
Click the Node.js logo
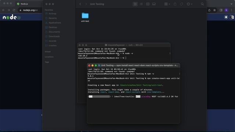pos(11,17)
